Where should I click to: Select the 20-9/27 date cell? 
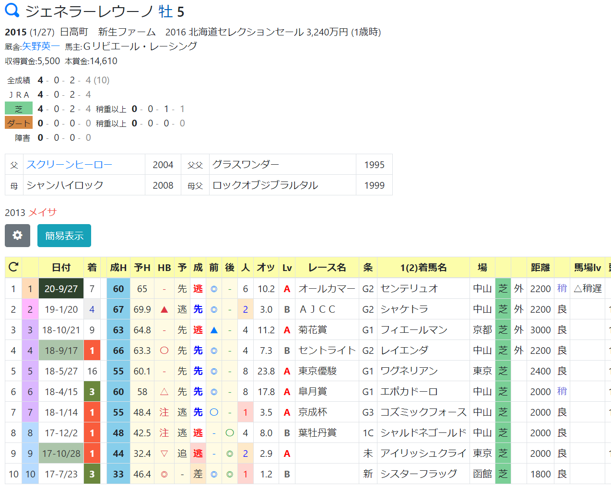pos(61,288)
